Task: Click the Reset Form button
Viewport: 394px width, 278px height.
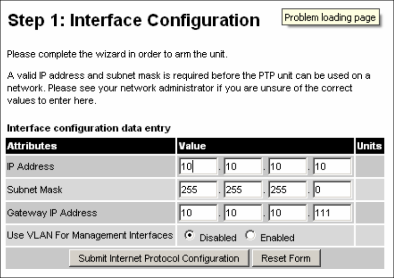Action: (x=285, y=258)
